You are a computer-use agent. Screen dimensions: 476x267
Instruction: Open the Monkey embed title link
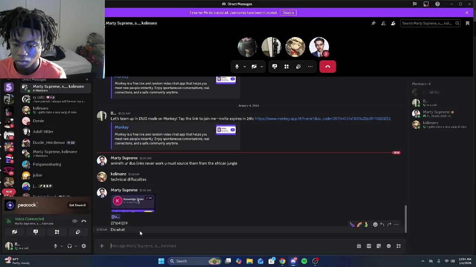(x=122, y=127)
